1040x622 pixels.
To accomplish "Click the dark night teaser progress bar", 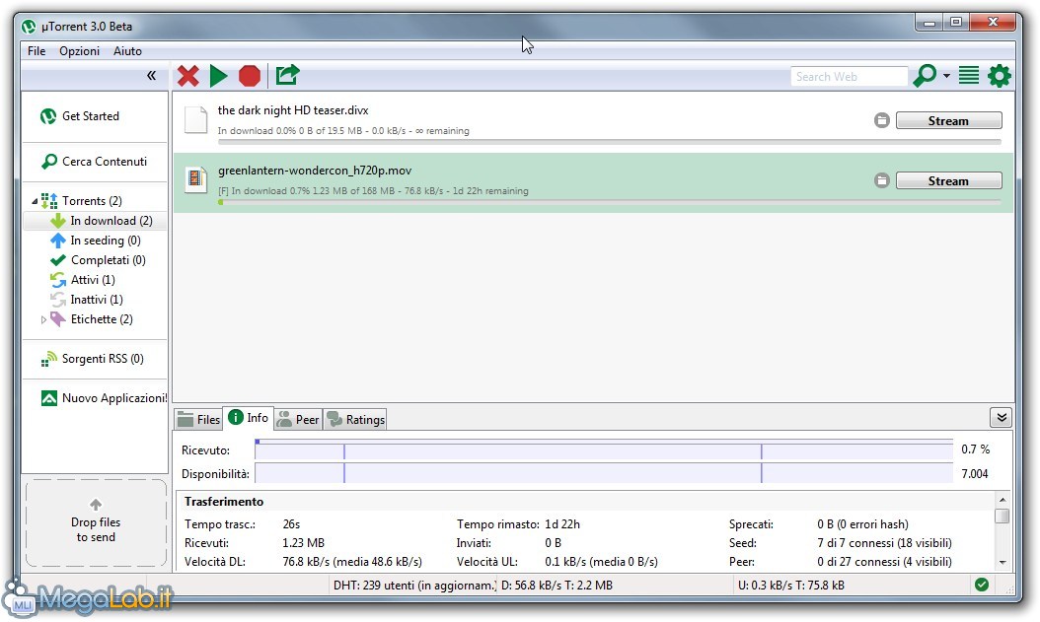I will pos(609,142).
